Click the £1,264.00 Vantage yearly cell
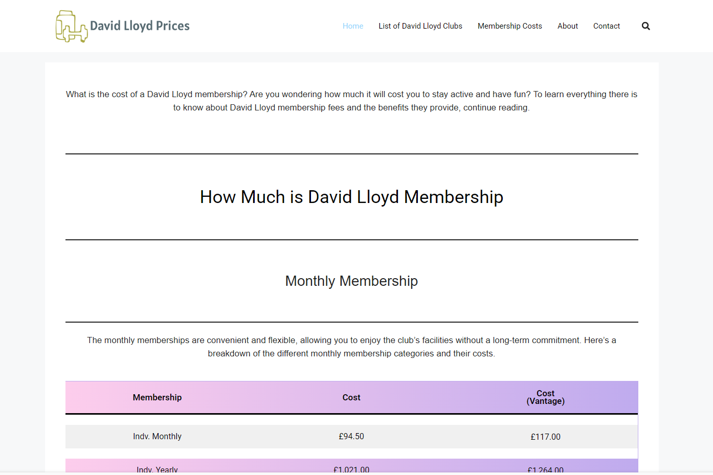Image resolution: width=713 pixels, height=475 pixels. [545, 469]
